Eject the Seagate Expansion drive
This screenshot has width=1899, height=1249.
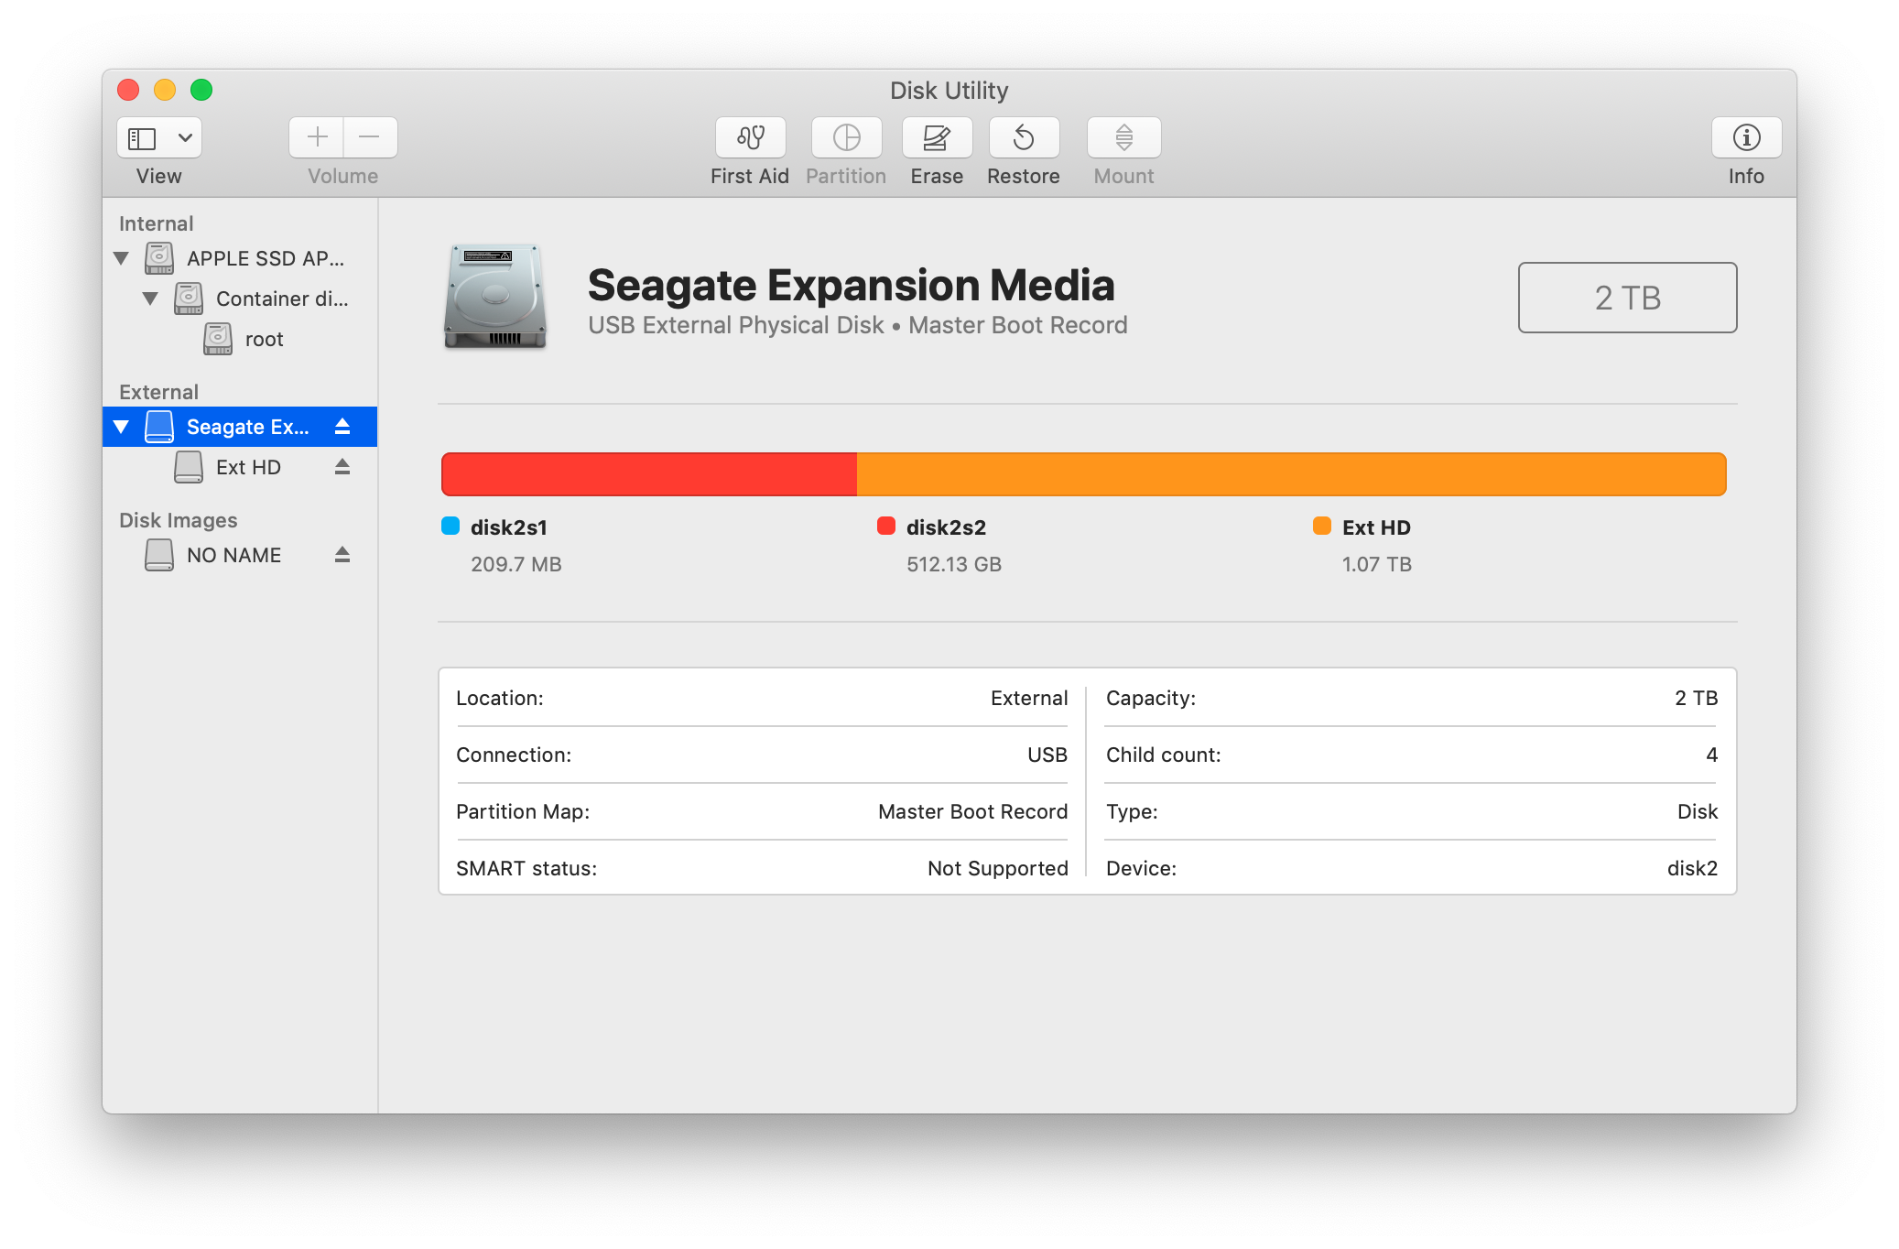pos(342,427)
